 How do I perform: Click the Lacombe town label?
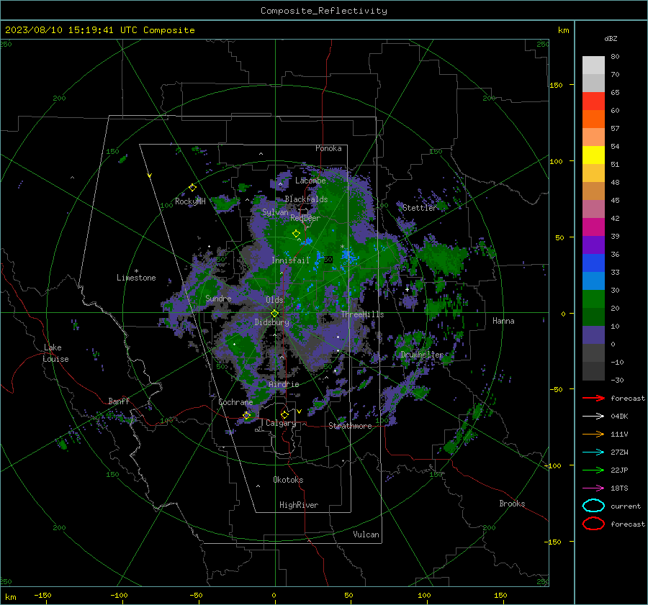pyautogui.click(x=310, y=181)
